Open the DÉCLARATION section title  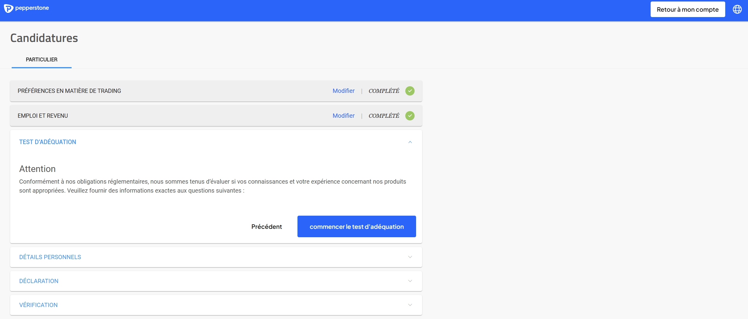point(39,281)
